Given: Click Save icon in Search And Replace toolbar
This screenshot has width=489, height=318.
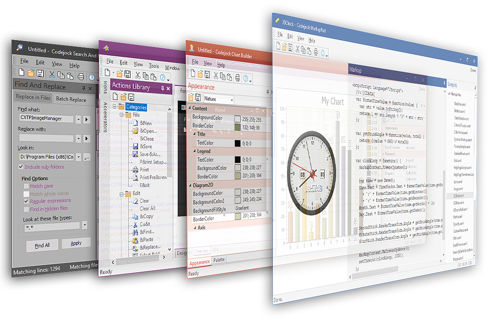Looking at the screenshot, I should [40, 74].
